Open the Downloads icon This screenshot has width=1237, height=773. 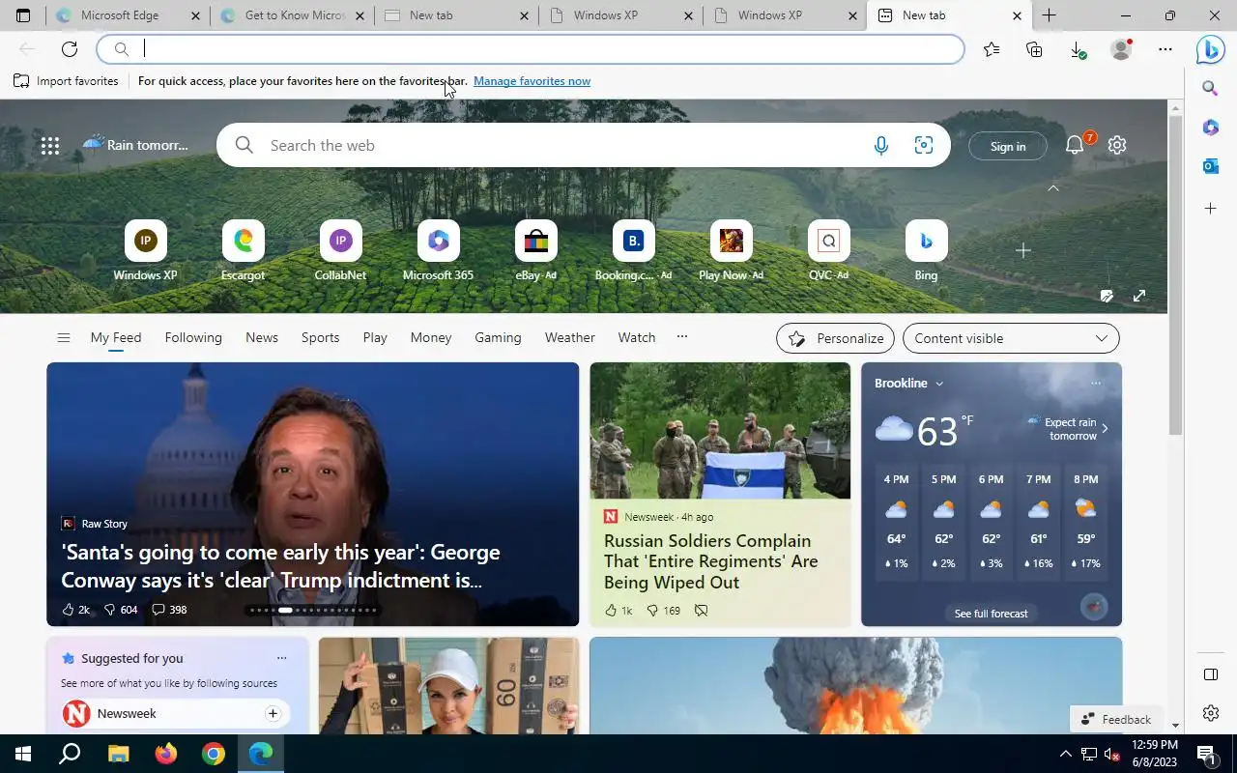click(1078, 49)
